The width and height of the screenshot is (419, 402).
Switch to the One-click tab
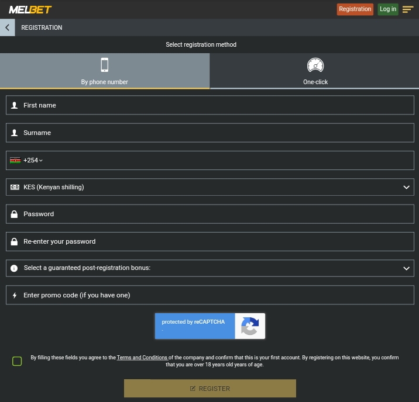pos(314,71)
